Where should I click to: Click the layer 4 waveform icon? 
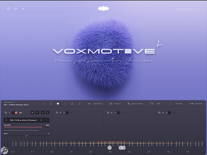(160, 112)
